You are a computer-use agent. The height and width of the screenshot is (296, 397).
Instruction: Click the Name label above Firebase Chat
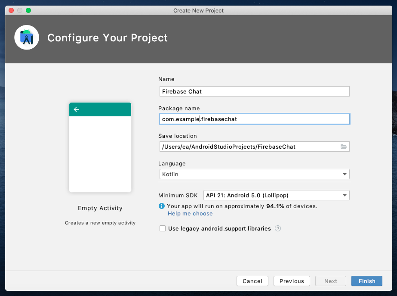pos(166,79)
